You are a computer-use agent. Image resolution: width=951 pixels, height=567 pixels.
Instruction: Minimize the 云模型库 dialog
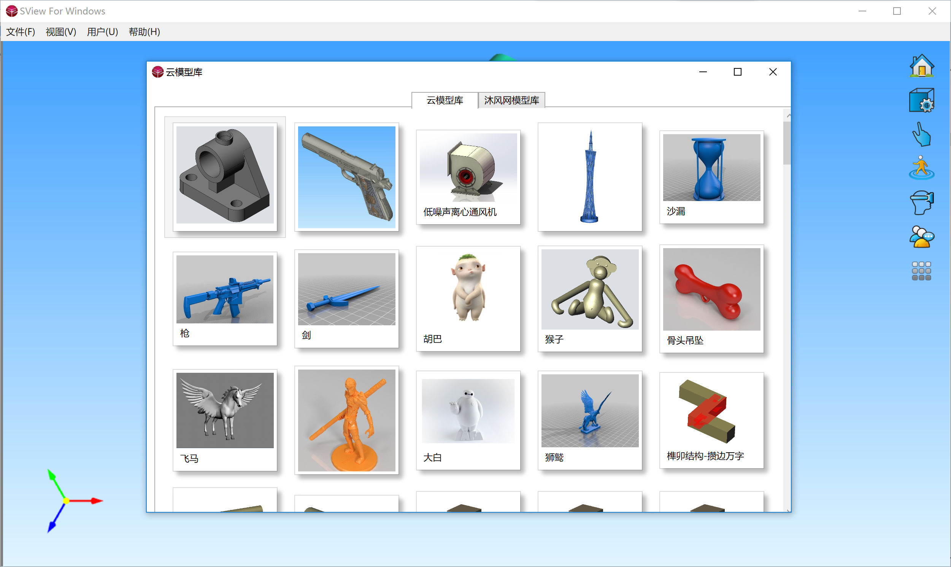tap(703, 72)
